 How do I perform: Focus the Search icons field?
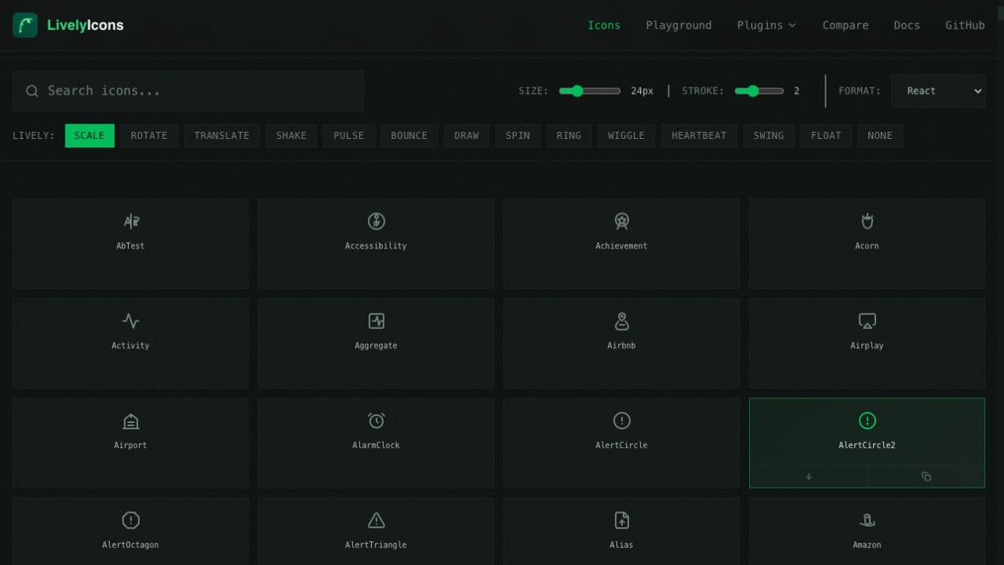pyautogui.click(x=188, y=91)
